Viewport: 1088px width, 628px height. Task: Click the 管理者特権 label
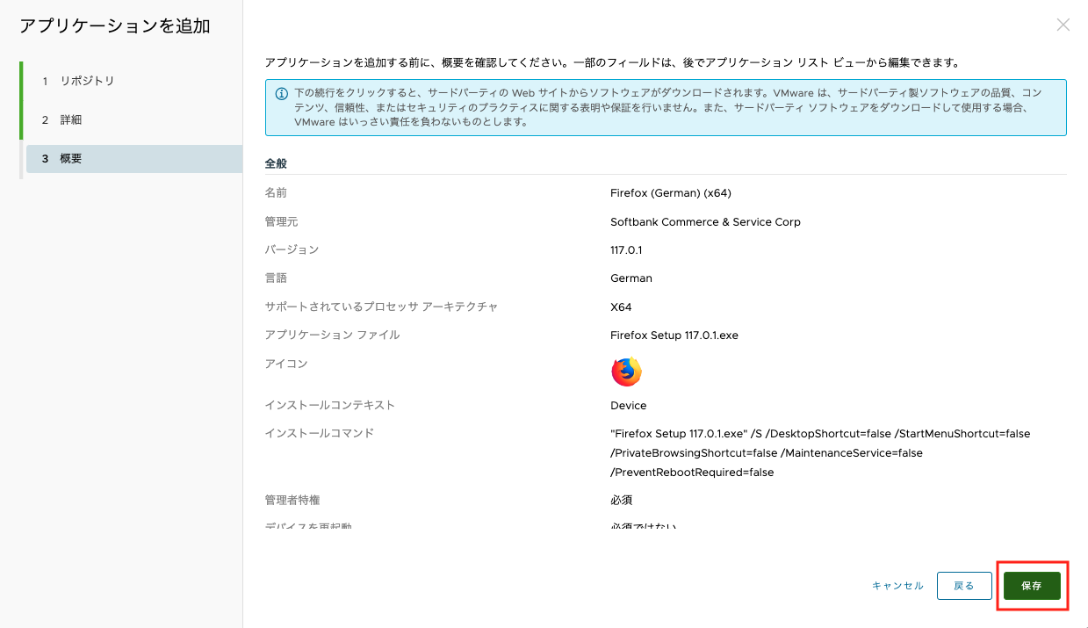tap(292, 500)
